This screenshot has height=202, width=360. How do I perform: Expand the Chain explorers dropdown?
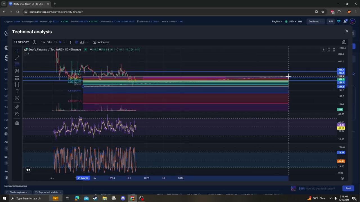tap(18, 192)
